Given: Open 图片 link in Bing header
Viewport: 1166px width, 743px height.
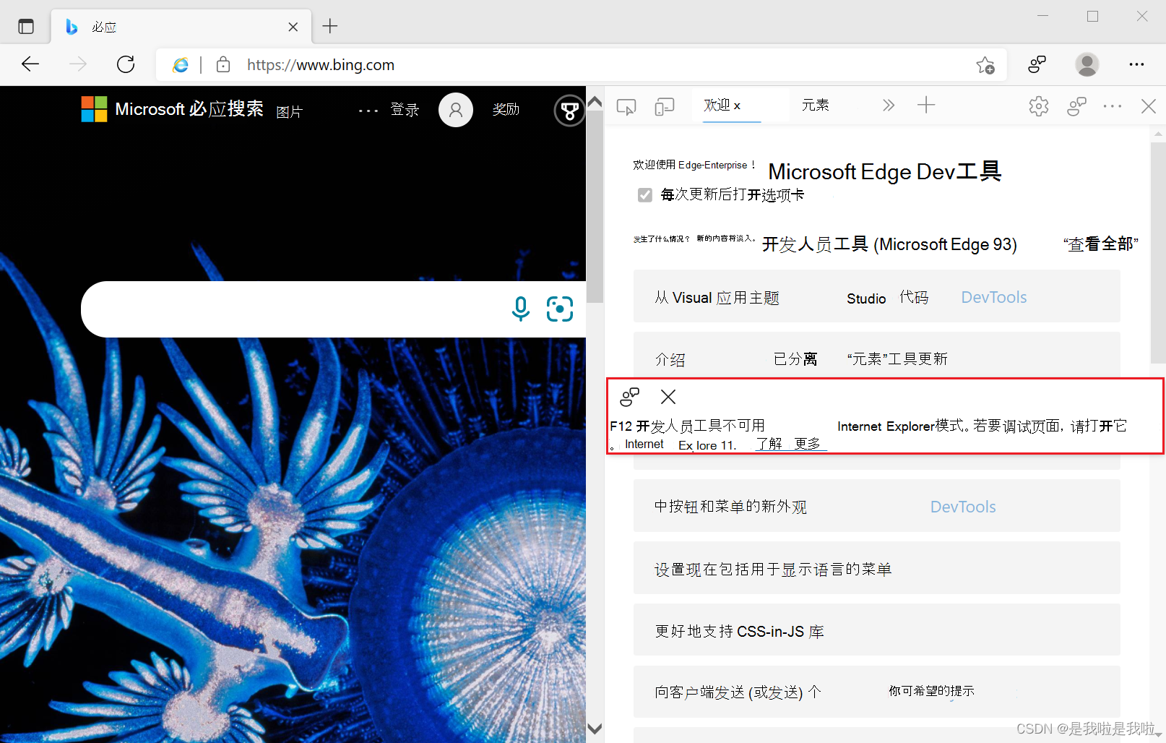Looking at the screenshot, I should (289, 112).
